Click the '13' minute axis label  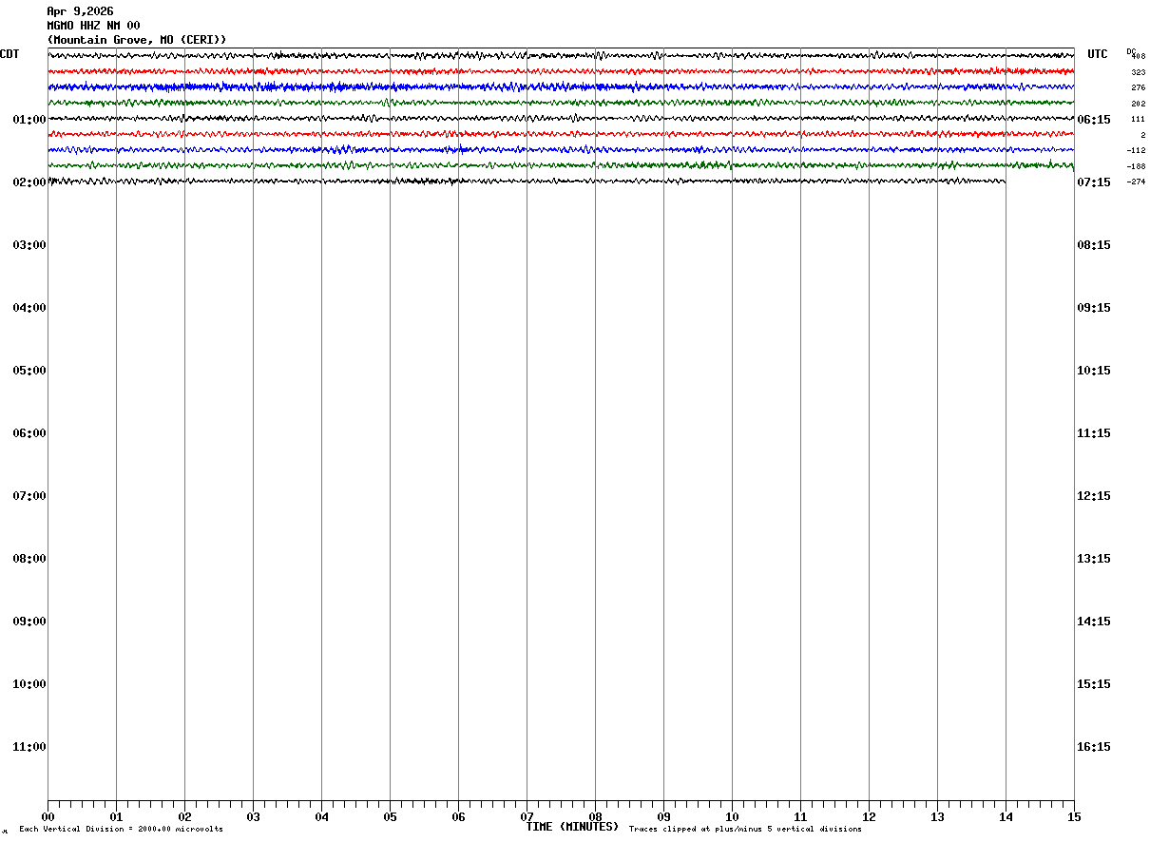click(x=937, y=817)
